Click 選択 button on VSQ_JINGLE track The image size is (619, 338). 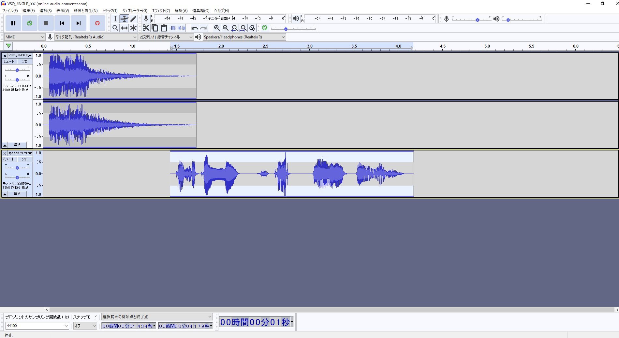(x=17, y=145)
